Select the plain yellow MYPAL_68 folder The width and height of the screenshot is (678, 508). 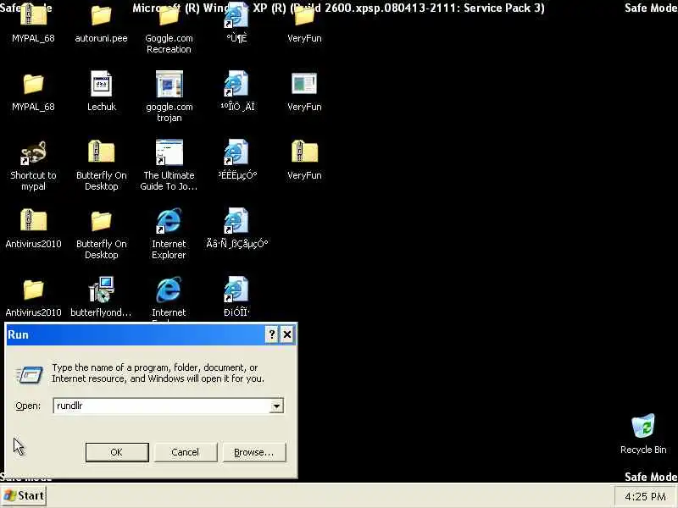pyautogui.click(x=33, y=84)
